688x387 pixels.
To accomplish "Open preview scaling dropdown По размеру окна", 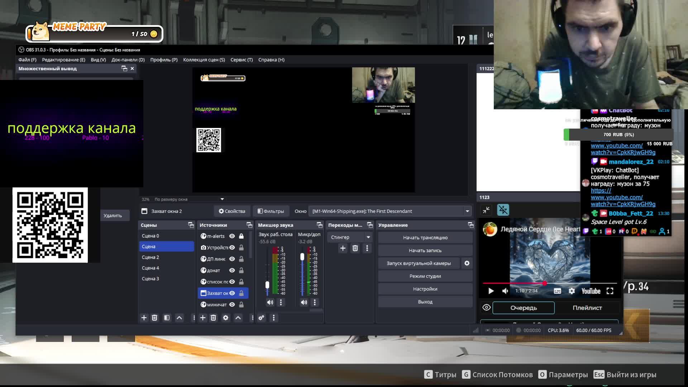I will 222,199.
